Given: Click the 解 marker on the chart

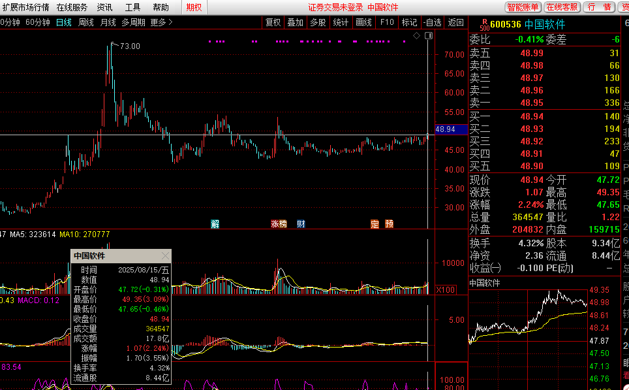Looking at the screenshot, I should (215, 223).
